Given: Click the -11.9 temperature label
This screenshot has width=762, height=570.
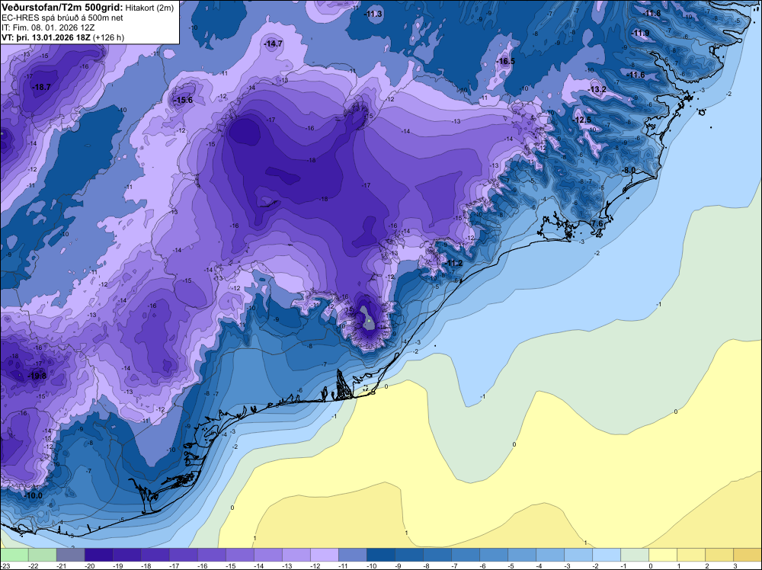Looking at the screenshot, I should coord(641,33).
